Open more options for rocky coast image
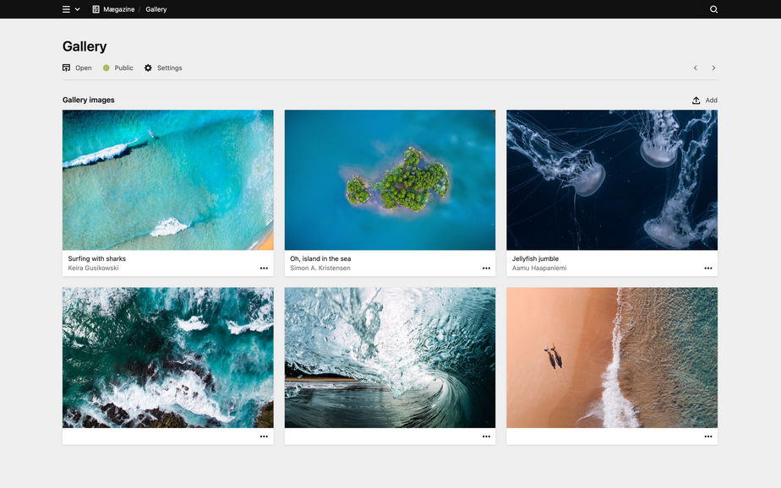This screenshot has height=488, width=781. point(264,436)
